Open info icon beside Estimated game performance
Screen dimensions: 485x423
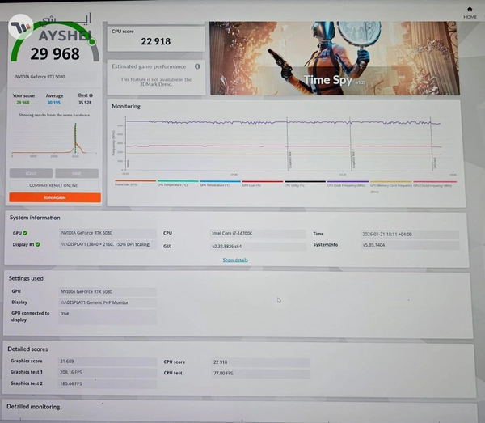coord(197,66)
